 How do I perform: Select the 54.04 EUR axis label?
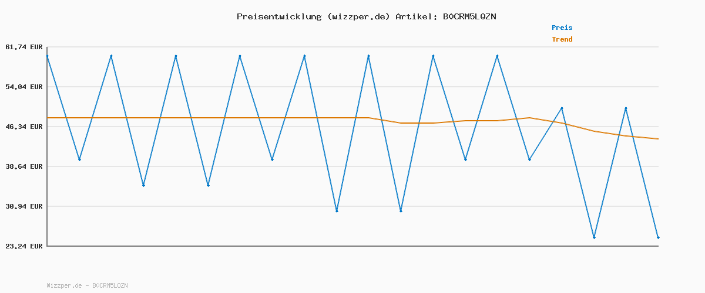[x=24, y=87]
